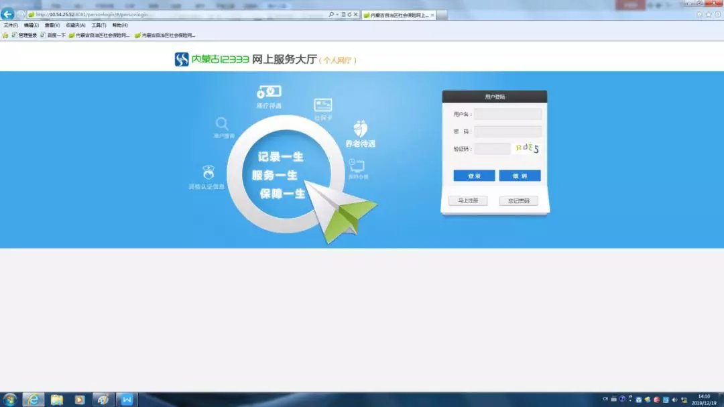
Task: Click the RdE5 captcha image to refresh
Action: [527, 148]
